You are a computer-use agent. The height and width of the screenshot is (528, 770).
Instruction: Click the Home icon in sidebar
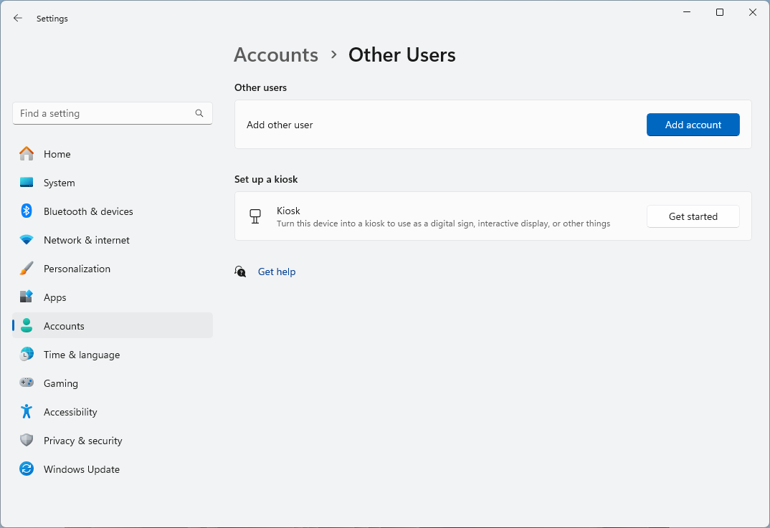[x=27, y=154]
